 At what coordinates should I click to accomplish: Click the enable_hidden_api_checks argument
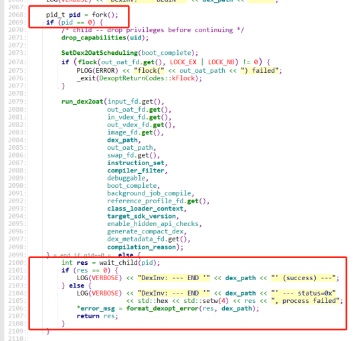coord(153,224)
